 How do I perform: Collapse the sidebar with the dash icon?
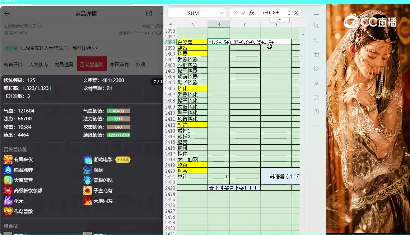316,14
